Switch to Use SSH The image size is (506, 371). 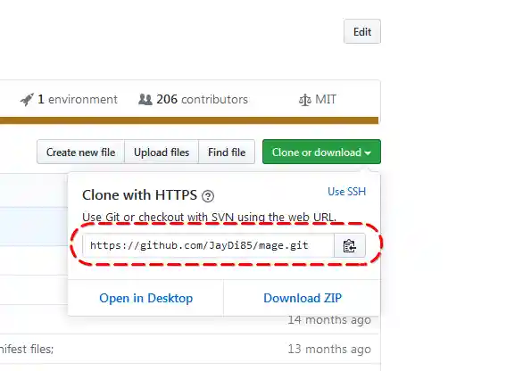[347, 192]
